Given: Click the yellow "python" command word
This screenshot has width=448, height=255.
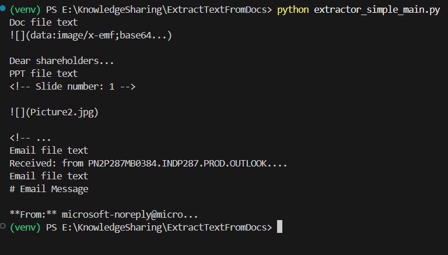Looking at the screenshot, I should tap(293, 10).
